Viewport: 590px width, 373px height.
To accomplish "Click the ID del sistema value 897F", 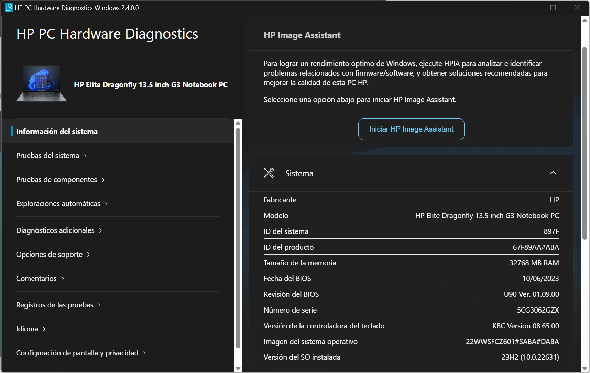I will [551, 231].
